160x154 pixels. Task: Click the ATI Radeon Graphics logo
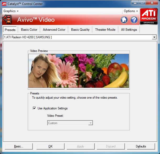[149, 17]
